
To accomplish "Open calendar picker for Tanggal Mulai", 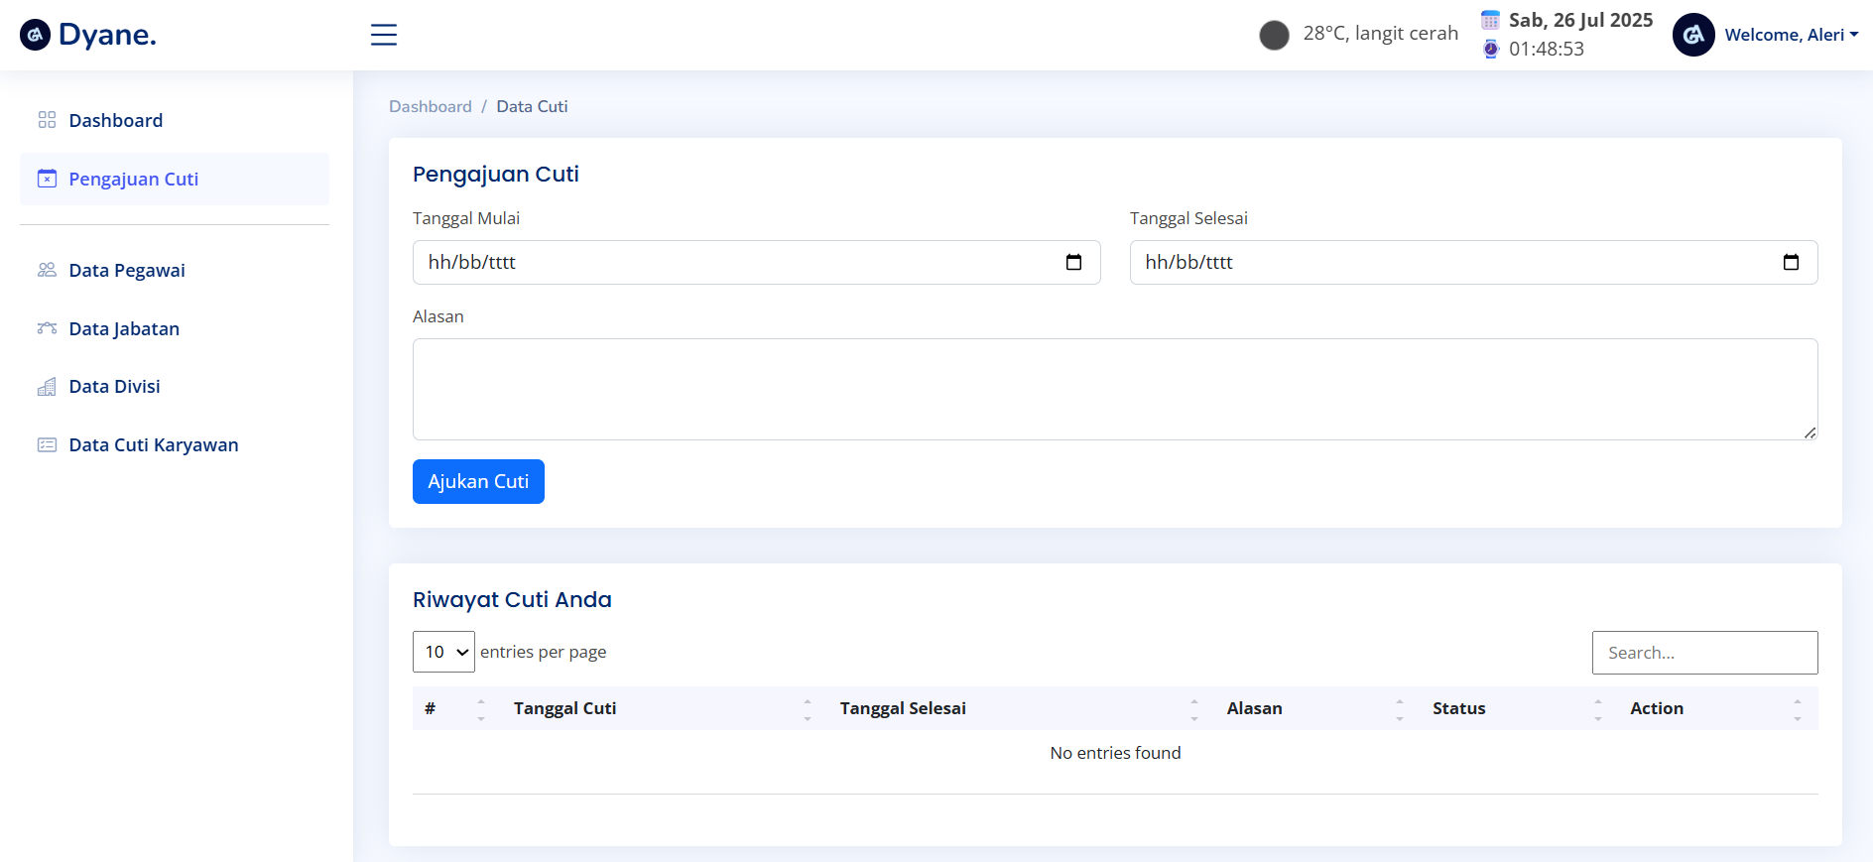I will (1073, 263).
